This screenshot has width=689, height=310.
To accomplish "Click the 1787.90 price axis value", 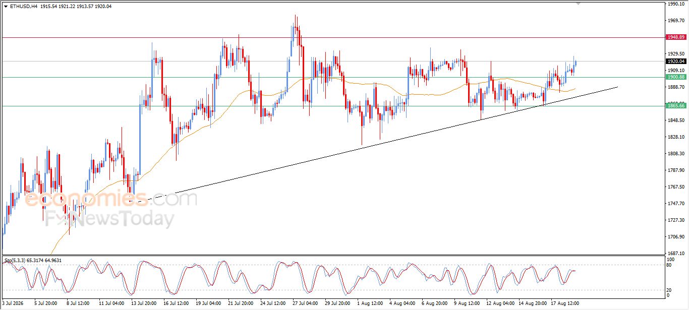I will tap(676, 170).
